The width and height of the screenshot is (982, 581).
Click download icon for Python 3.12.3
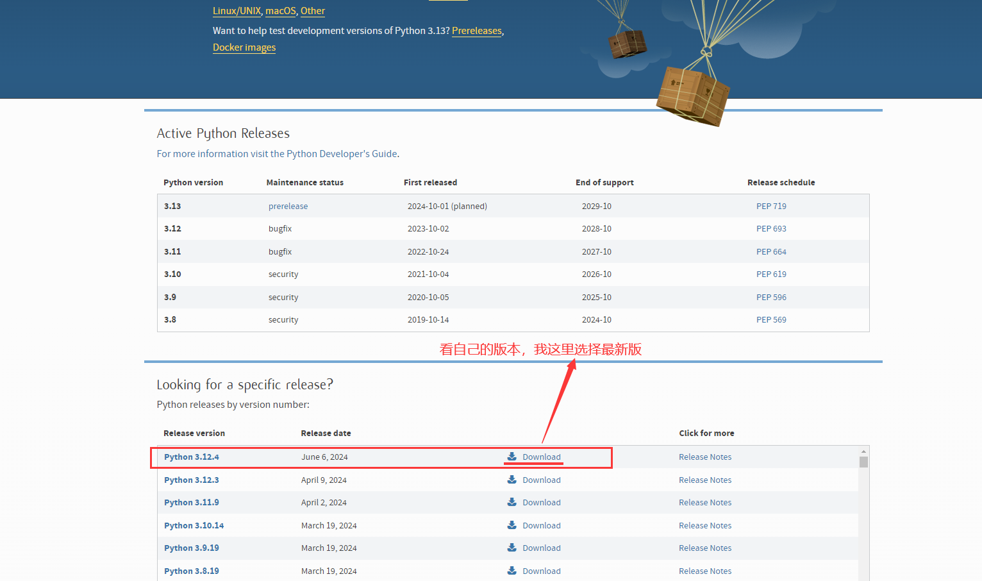click(x=512, y=480)
